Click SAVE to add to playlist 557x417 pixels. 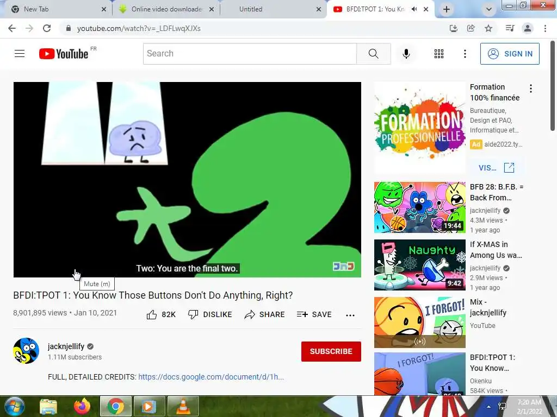point(314,314)
